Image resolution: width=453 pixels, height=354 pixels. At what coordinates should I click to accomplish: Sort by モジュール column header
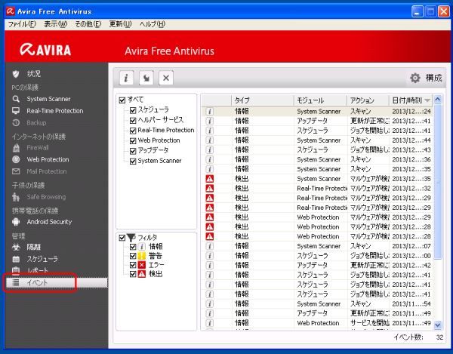click(x=320, y=100)
